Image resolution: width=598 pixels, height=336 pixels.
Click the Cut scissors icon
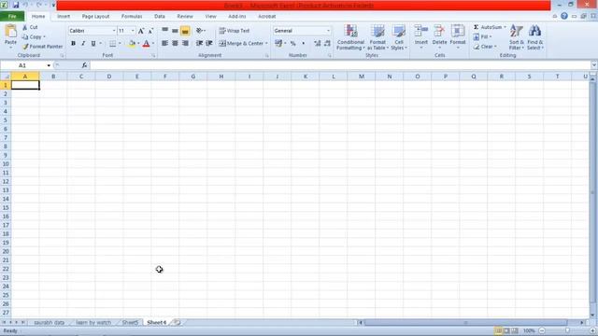[25, 27]
